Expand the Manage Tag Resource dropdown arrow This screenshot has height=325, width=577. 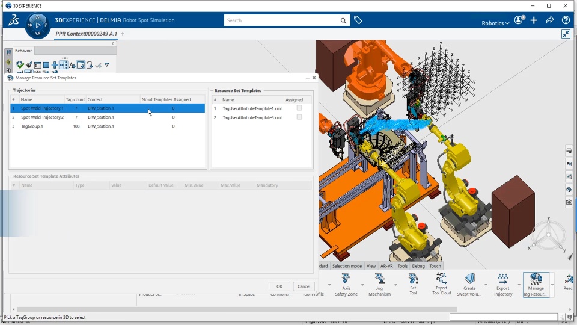tap(552, 285)
